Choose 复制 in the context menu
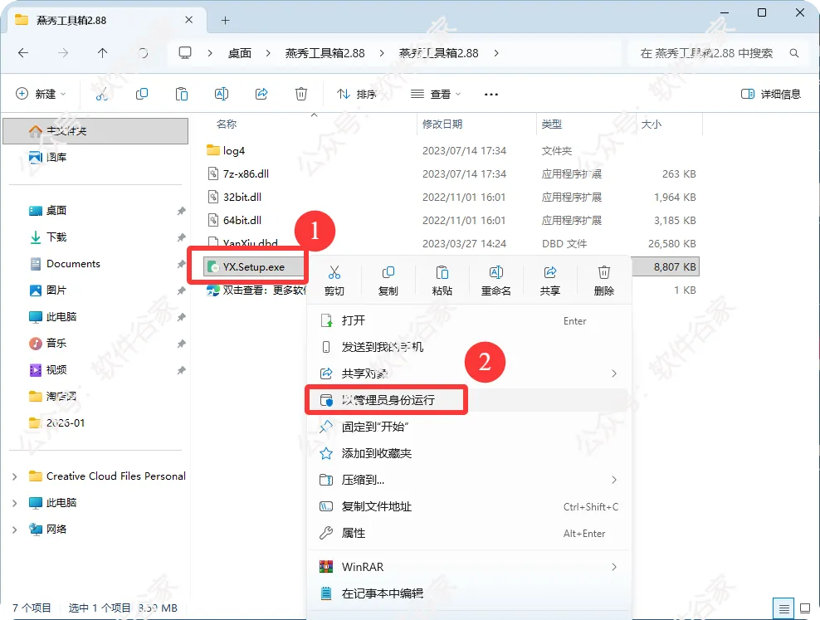The image size is (820, 620). [388, 281]
